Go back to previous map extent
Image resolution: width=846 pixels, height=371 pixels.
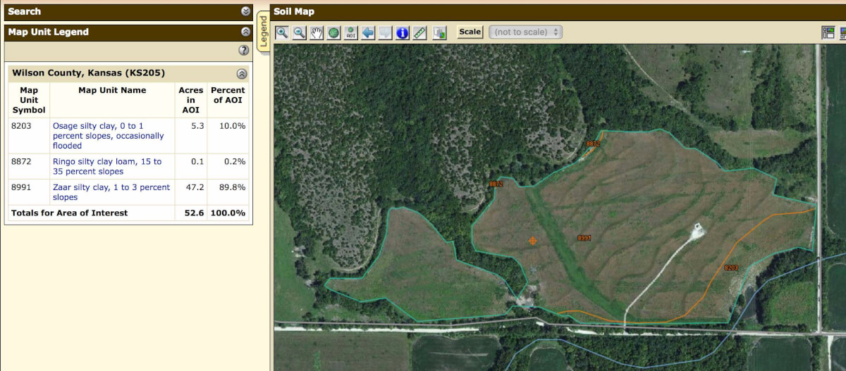pos(368,32)
